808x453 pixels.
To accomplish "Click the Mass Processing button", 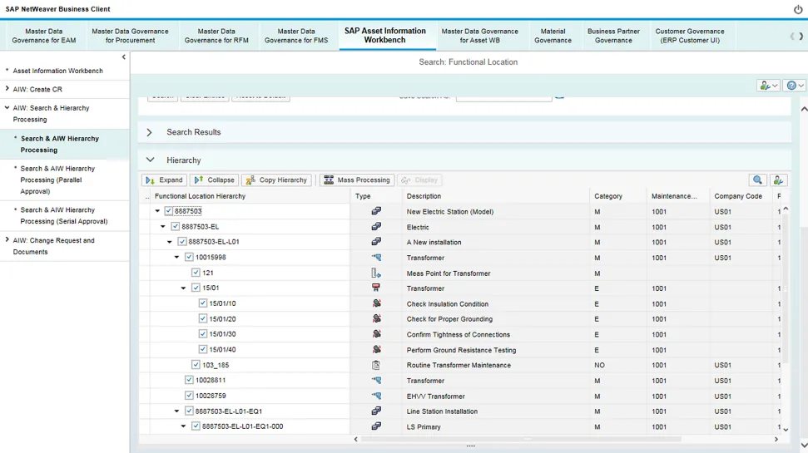I will (x=357, y=180).
